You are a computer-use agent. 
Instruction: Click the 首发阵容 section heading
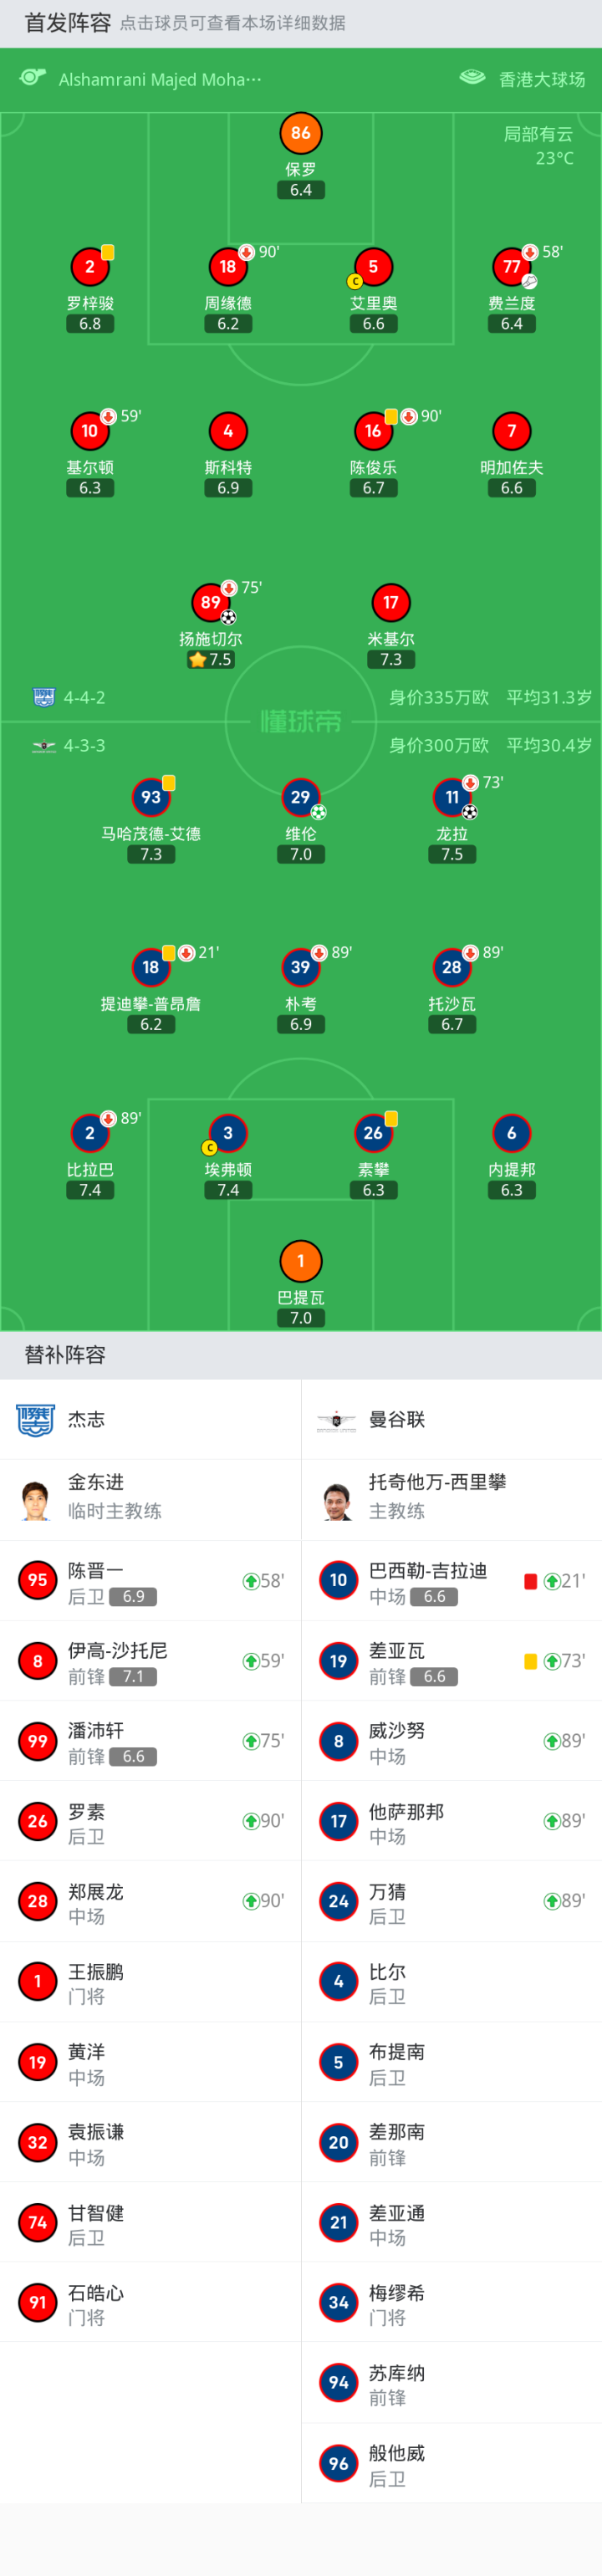68,23
